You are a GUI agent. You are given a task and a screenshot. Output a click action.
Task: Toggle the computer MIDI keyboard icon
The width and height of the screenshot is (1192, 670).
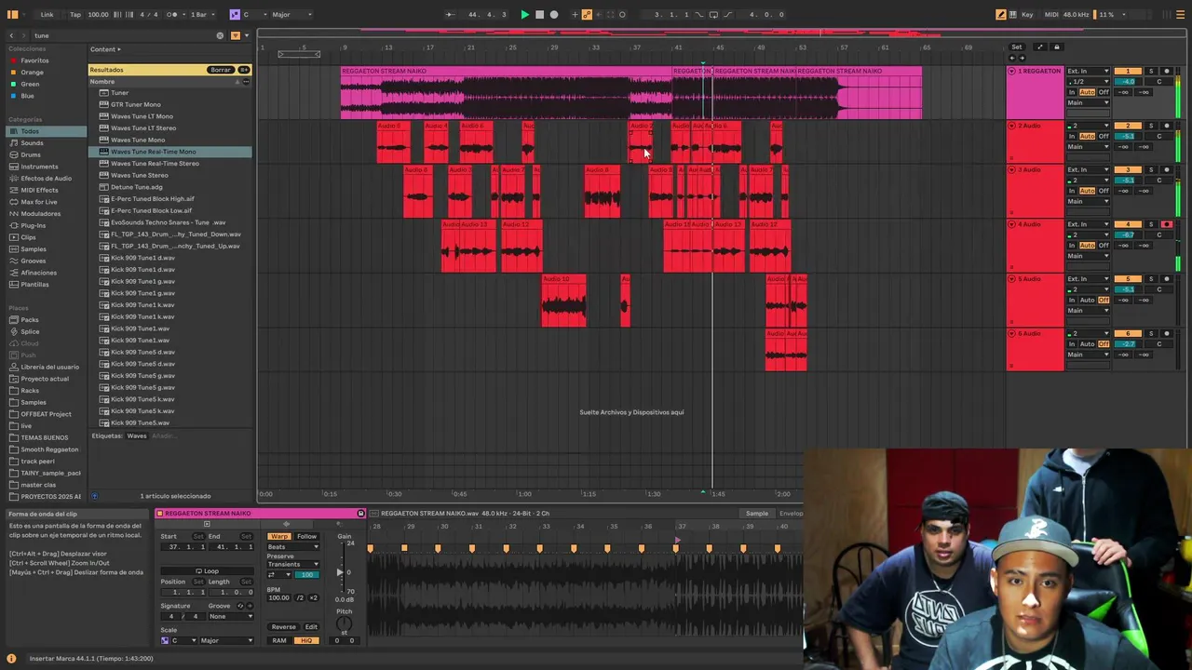(1012, 14)
